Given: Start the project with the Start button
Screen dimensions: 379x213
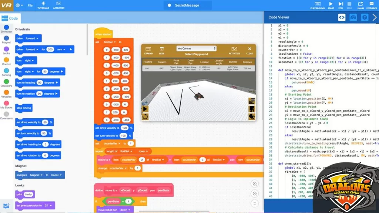Looking at the screenshot, I should coord(331,5).
